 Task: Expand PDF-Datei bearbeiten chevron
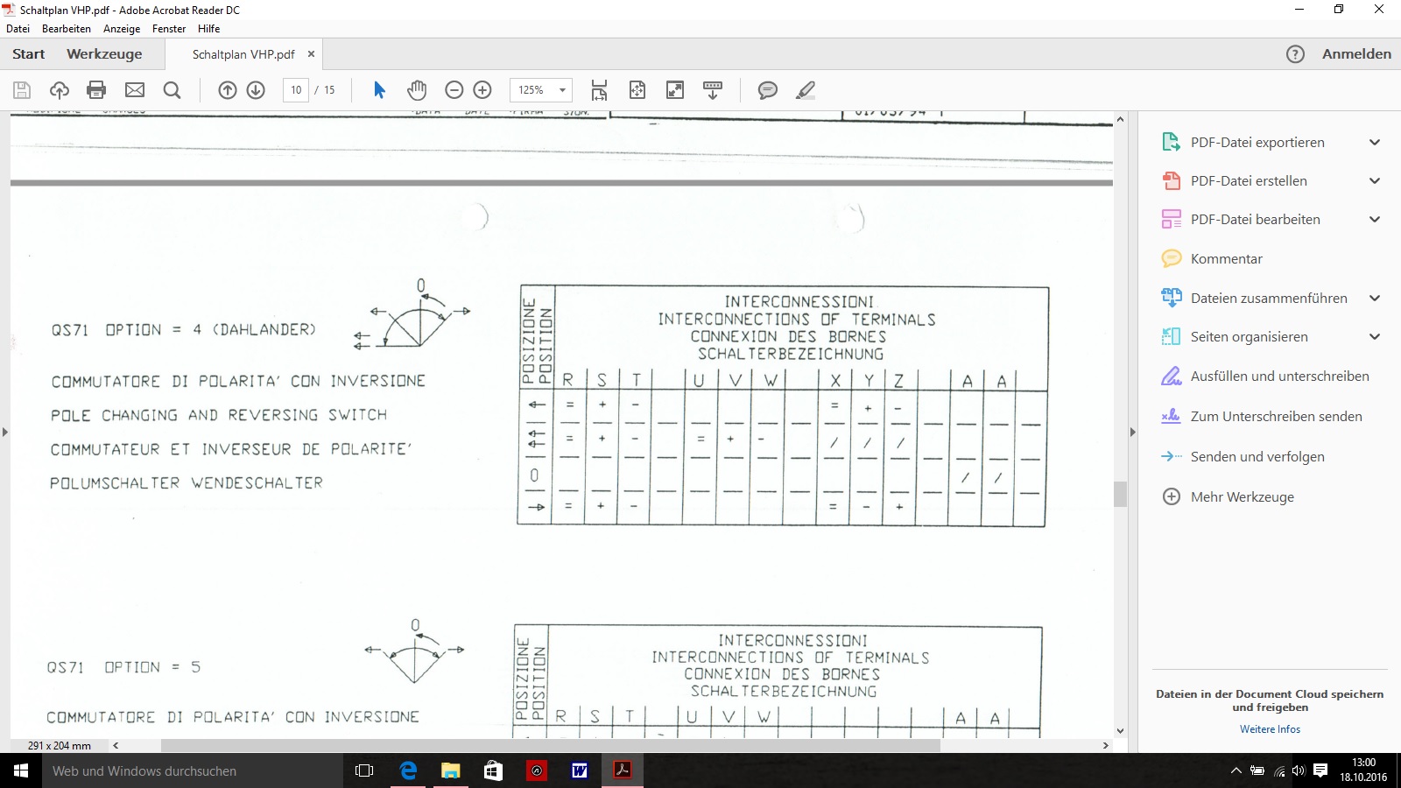pyautogui.click(x=1375, y=219)
